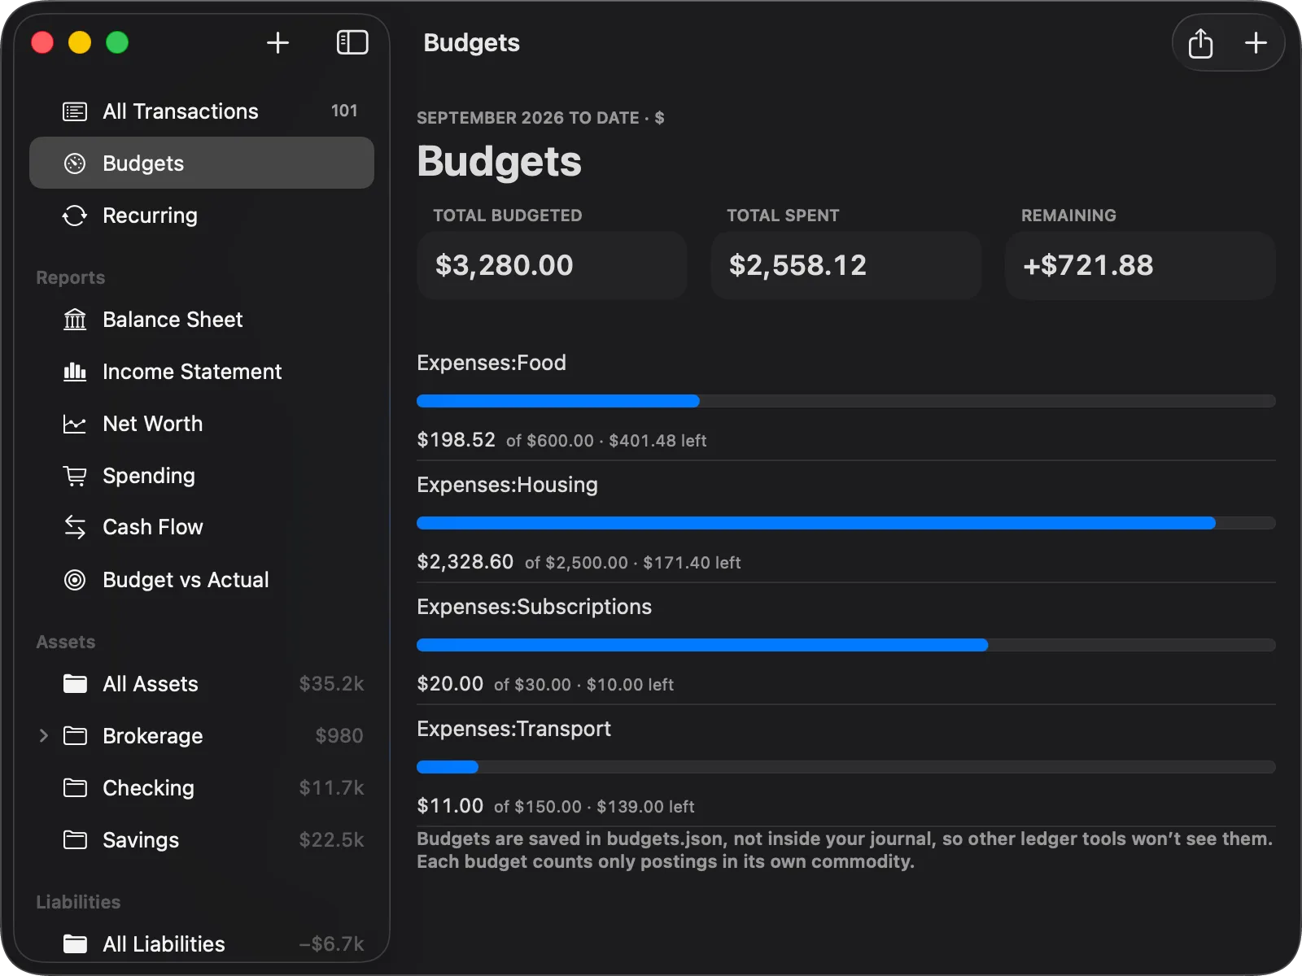Toggle the sidebar panel icon
1302x976 pixels.
(x=352, y=42)
